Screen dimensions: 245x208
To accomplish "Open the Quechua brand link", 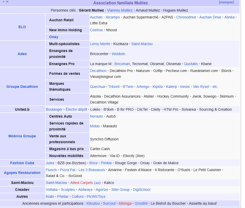I will 97,87.
